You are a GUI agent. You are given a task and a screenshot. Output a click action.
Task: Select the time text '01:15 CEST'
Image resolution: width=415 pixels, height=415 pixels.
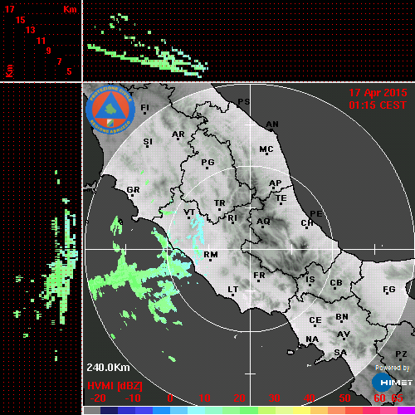(x=378, y=105)
